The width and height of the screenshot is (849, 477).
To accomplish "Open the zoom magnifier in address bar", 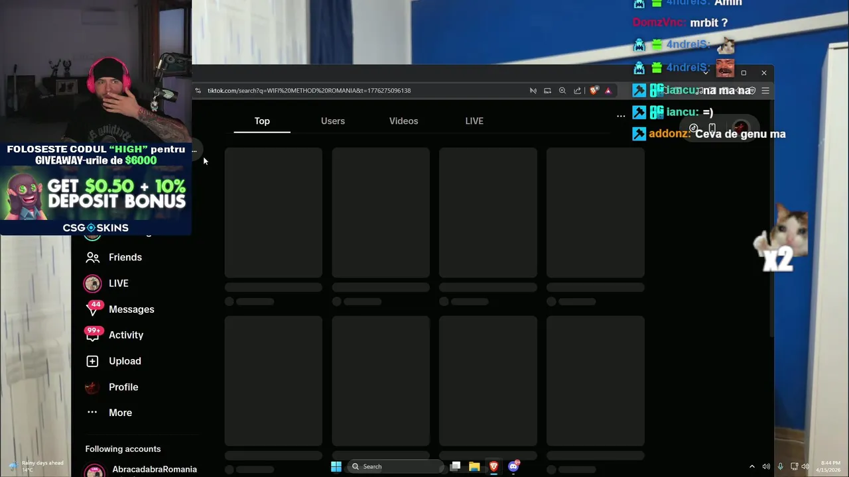I will click(562, 90).
